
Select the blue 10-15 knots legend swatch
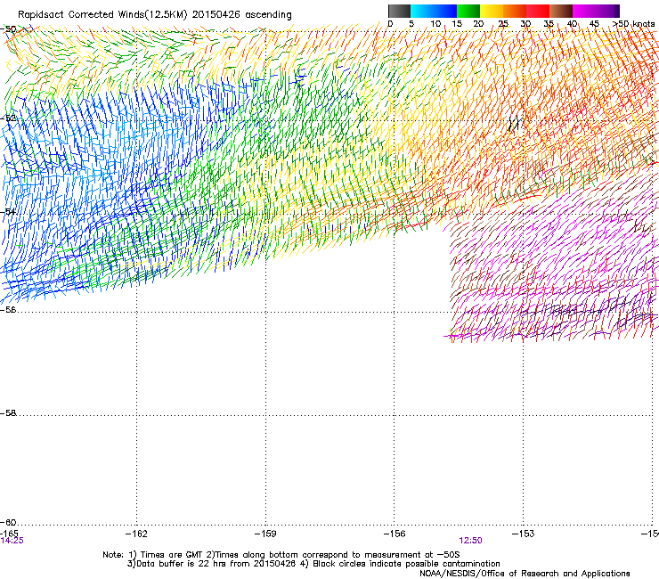point(445,11)
